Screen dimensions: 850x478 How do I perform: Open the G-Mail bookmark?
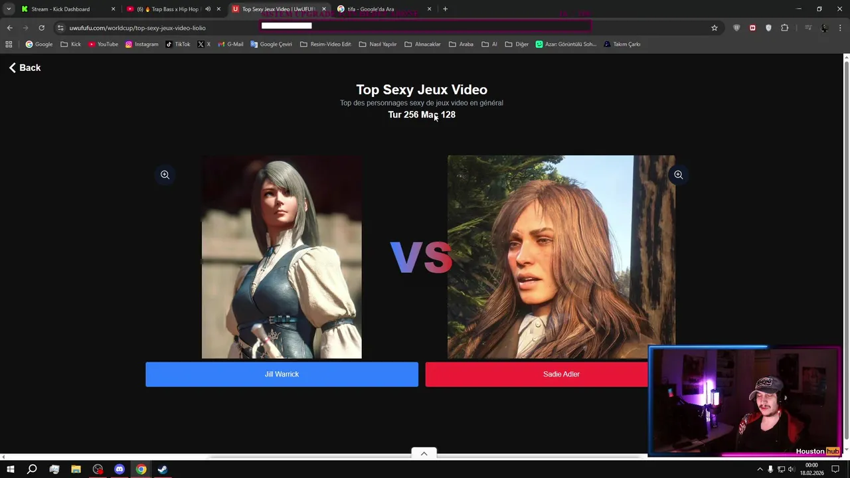[x=230, y=44]
